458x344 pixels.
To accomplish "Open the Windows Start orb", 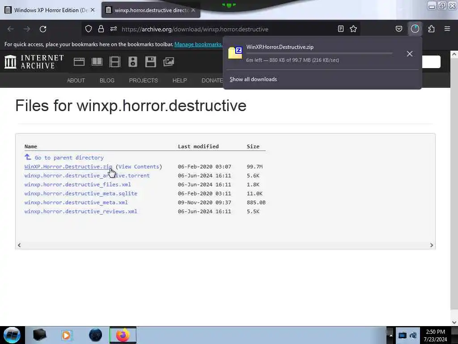I will tap(12, 335).
